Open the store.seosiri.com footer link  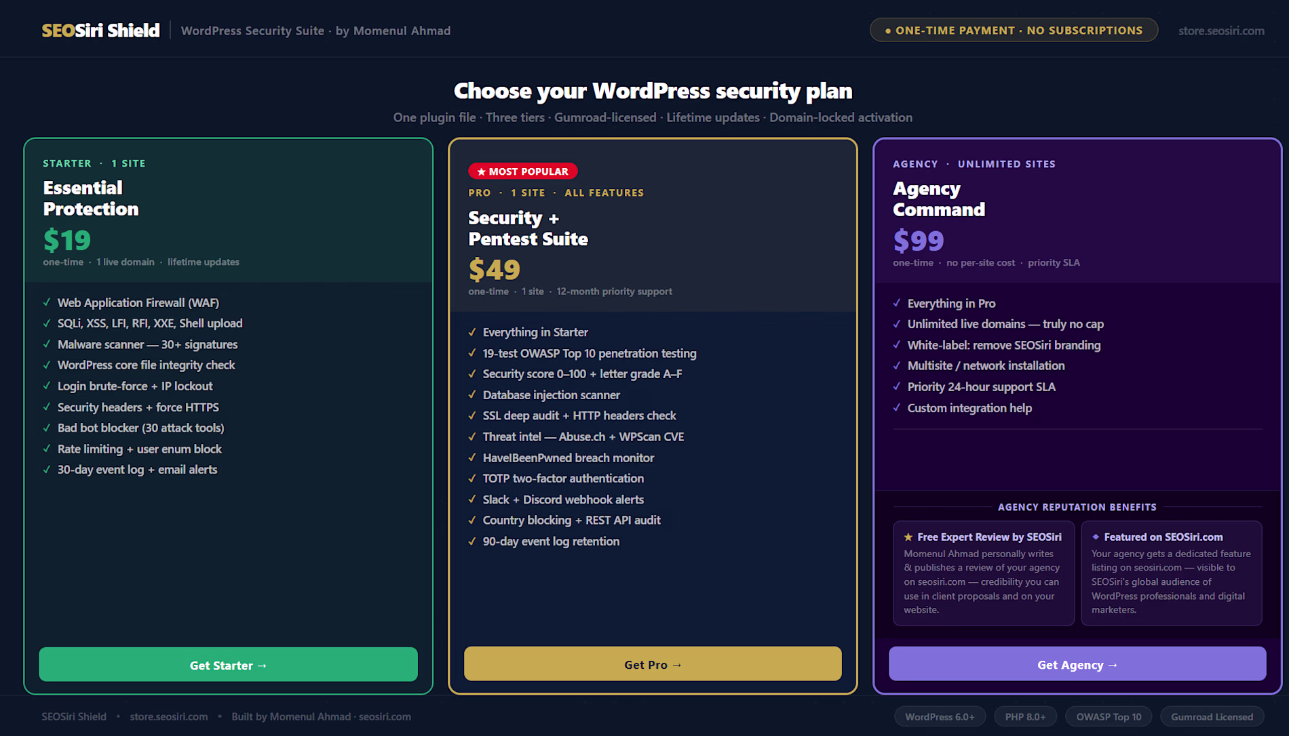[x=169, y=716]
